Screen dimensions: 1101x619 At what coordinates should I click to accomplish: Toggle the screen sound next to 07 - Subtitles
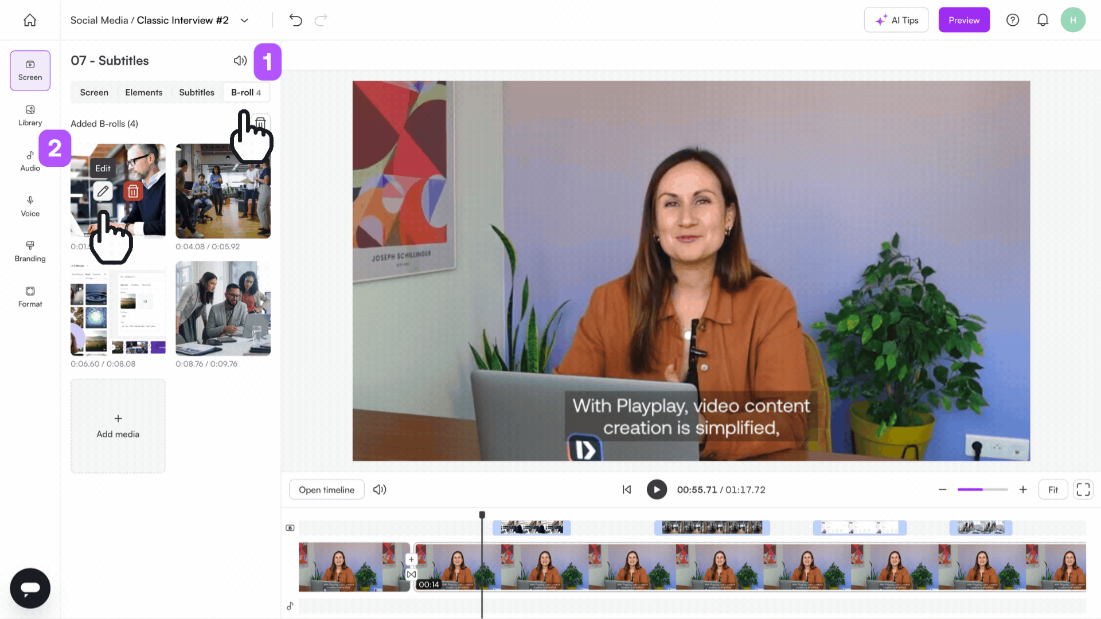click(240, 60)
